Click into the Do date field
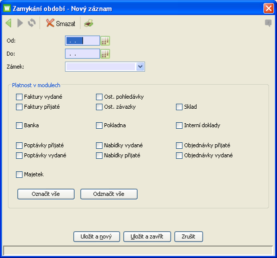The image size is (277, 258). [x=82, y=54]
